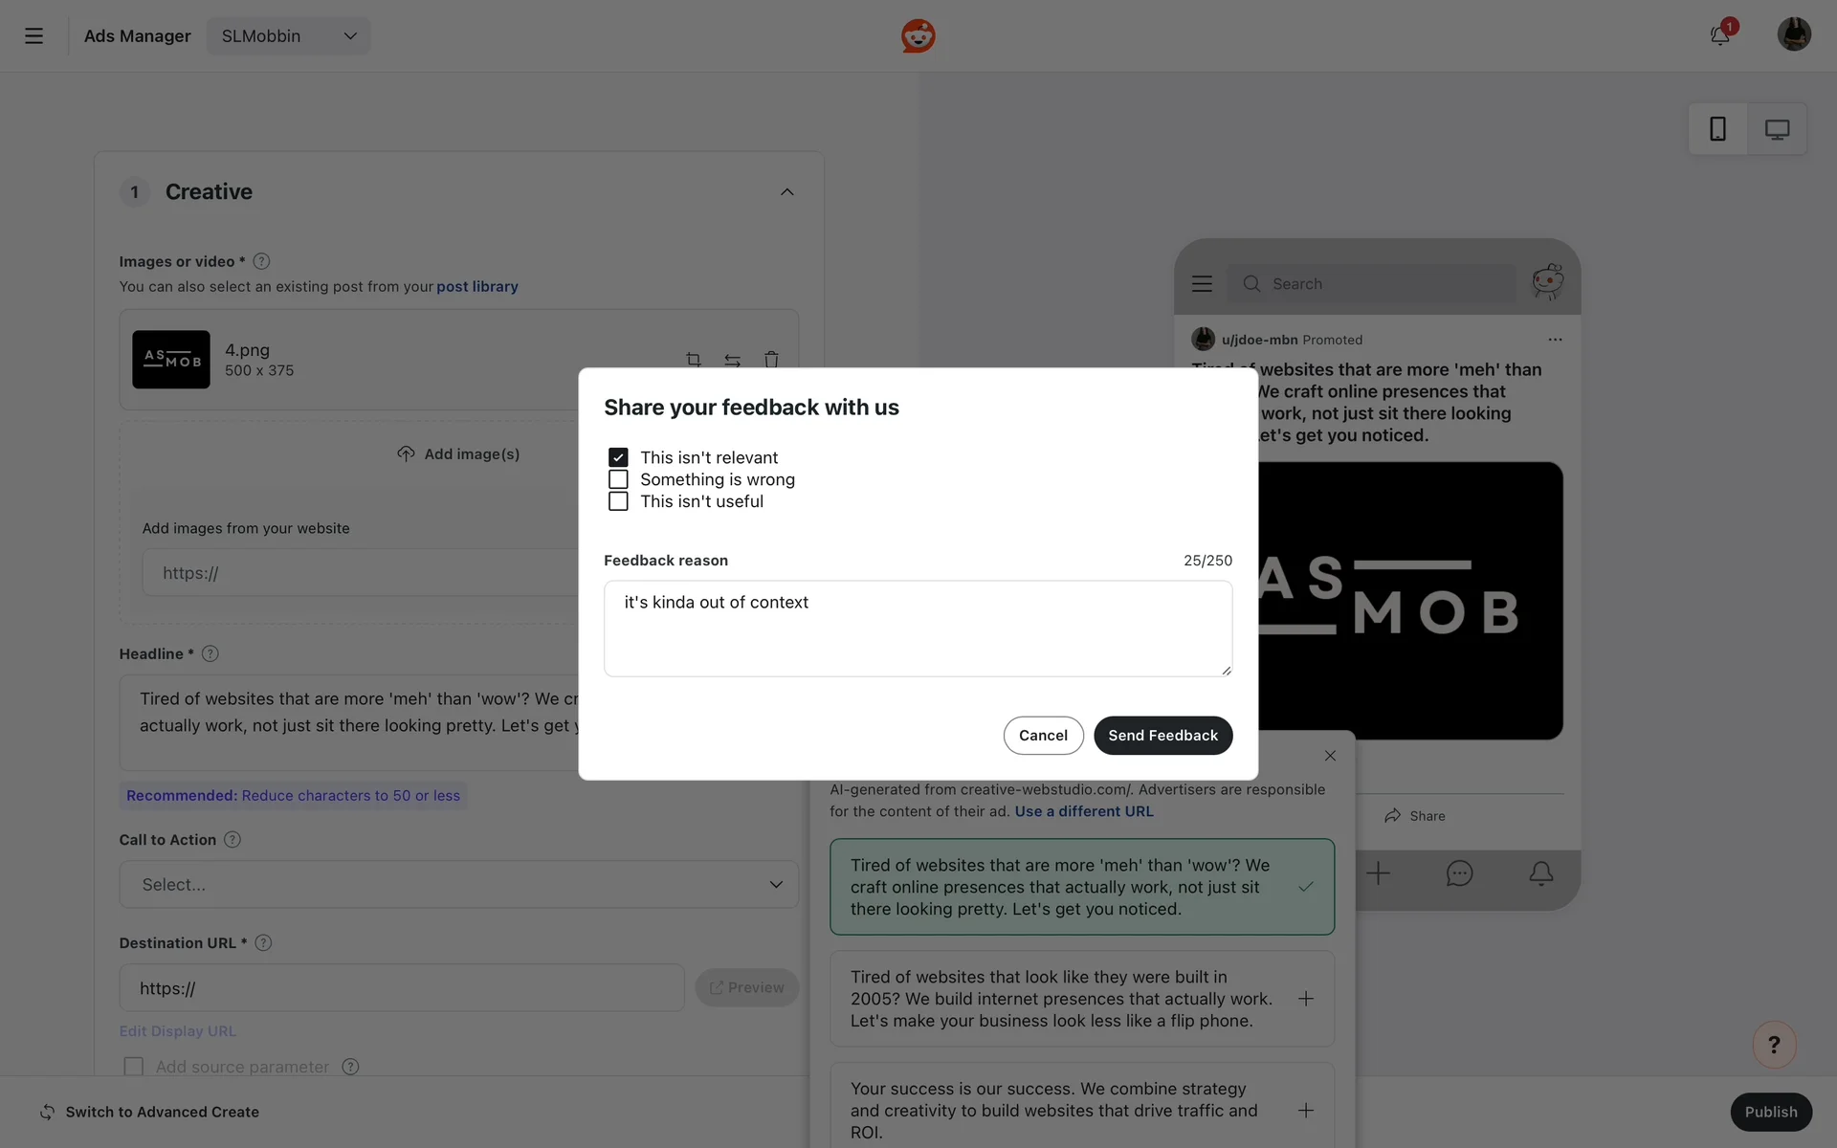1837x1148 pixels.
Task: Click in the Feedback reason text area
Action: tap(918, 629)
